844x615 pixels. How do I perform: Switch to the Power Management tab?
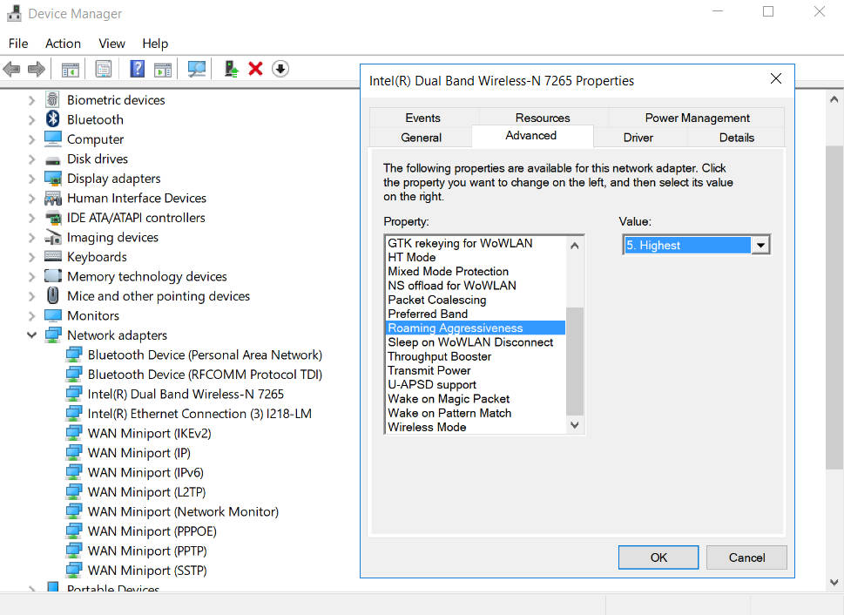click(x=697, y=118)
